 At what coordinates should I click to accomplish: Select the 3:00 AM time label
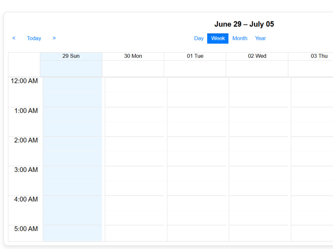click(x=26, y=170)
